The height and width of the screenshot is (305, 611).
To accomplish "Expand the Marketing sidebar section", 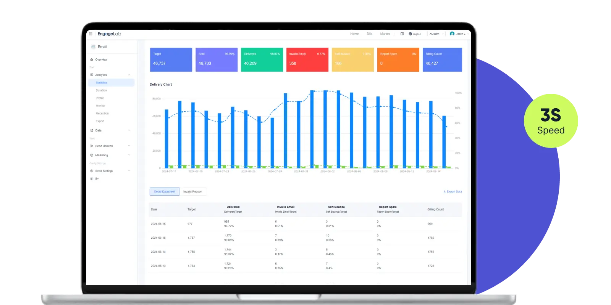I will tap(129, 155).
